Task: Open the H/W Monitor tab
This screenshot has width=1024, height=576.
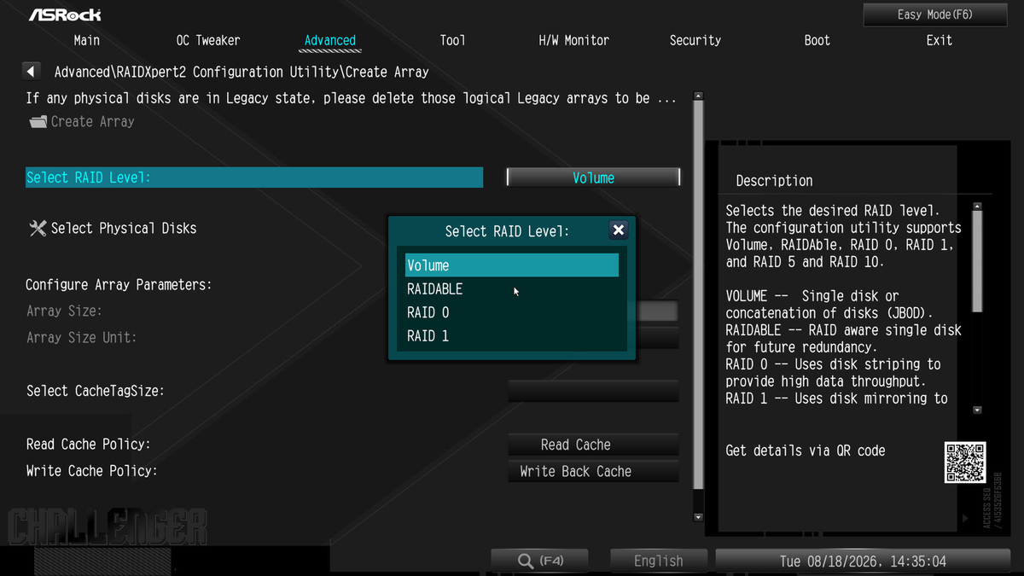Action: (x=574, y=40)
